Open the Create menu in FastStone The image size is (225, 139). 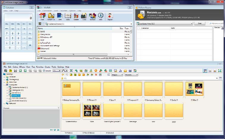(x=47, y=67)
